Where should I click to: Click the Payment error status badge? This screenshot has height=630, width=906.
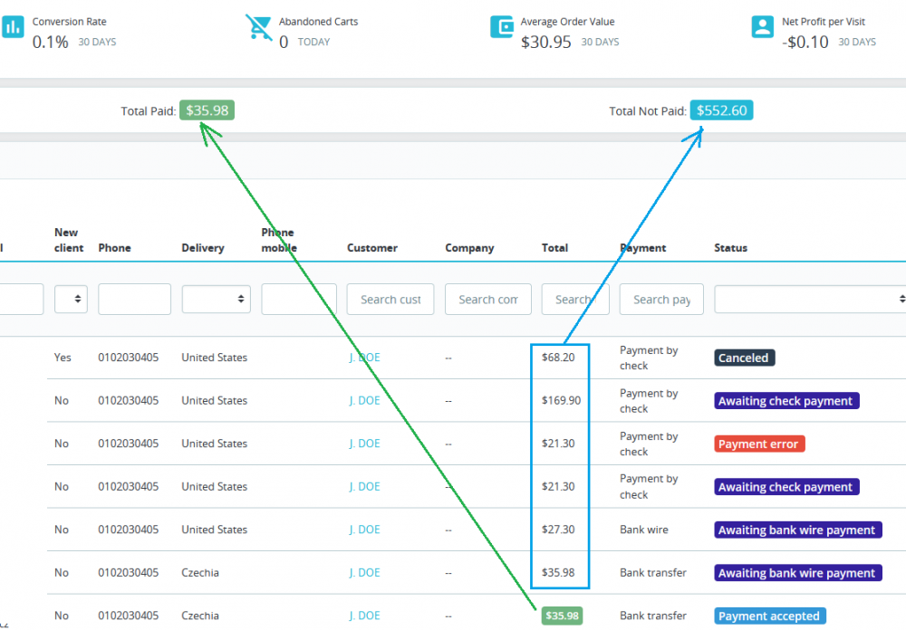click(759, 444)
